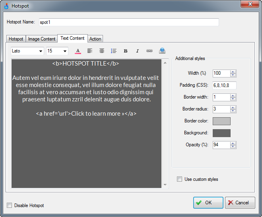Confirm with the OK button
Screen dimensions: 262x217
[x=208, y=203]
